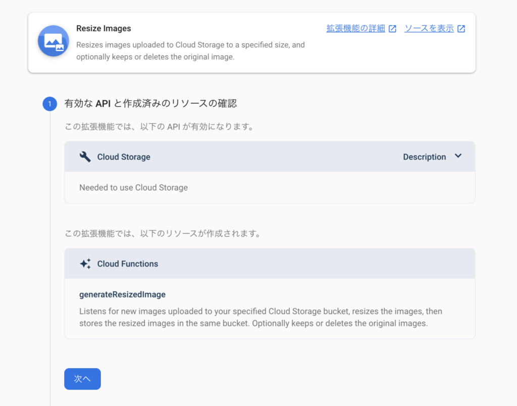
Task: Open the 拡張機能の詳細 link
Action: click(356, 29)
